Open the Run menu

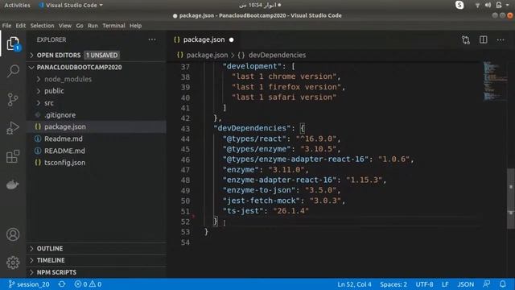(x=93, y=26)
